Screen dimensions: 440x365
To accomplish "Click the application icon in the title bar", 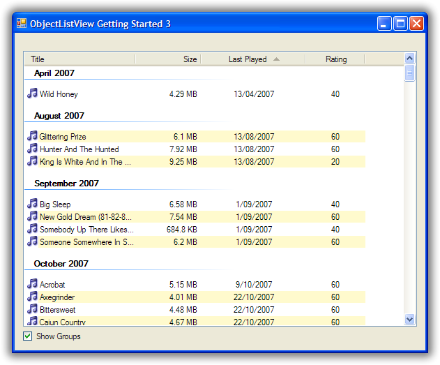I will [x=21, y=24].
